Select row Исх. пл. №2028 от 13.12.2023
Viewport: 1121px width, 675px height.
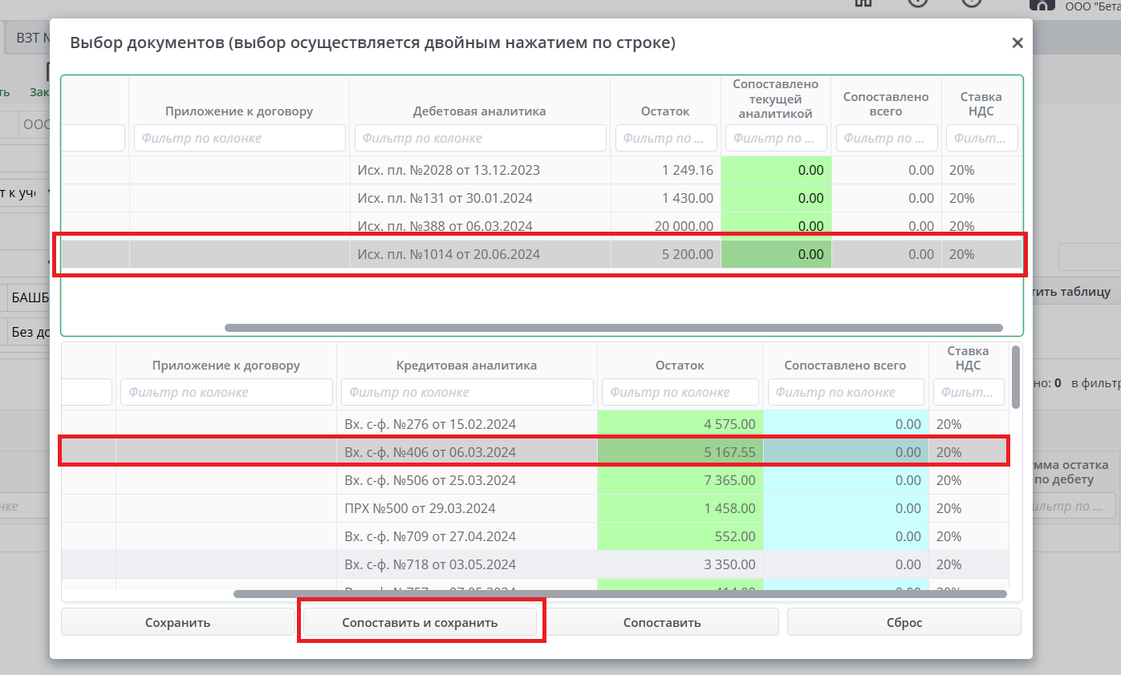(x=449, y=170)
